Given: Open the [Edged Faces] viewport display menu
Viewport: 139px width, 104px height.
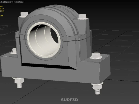Looking at the screenshot, I should tap(19, 2).
